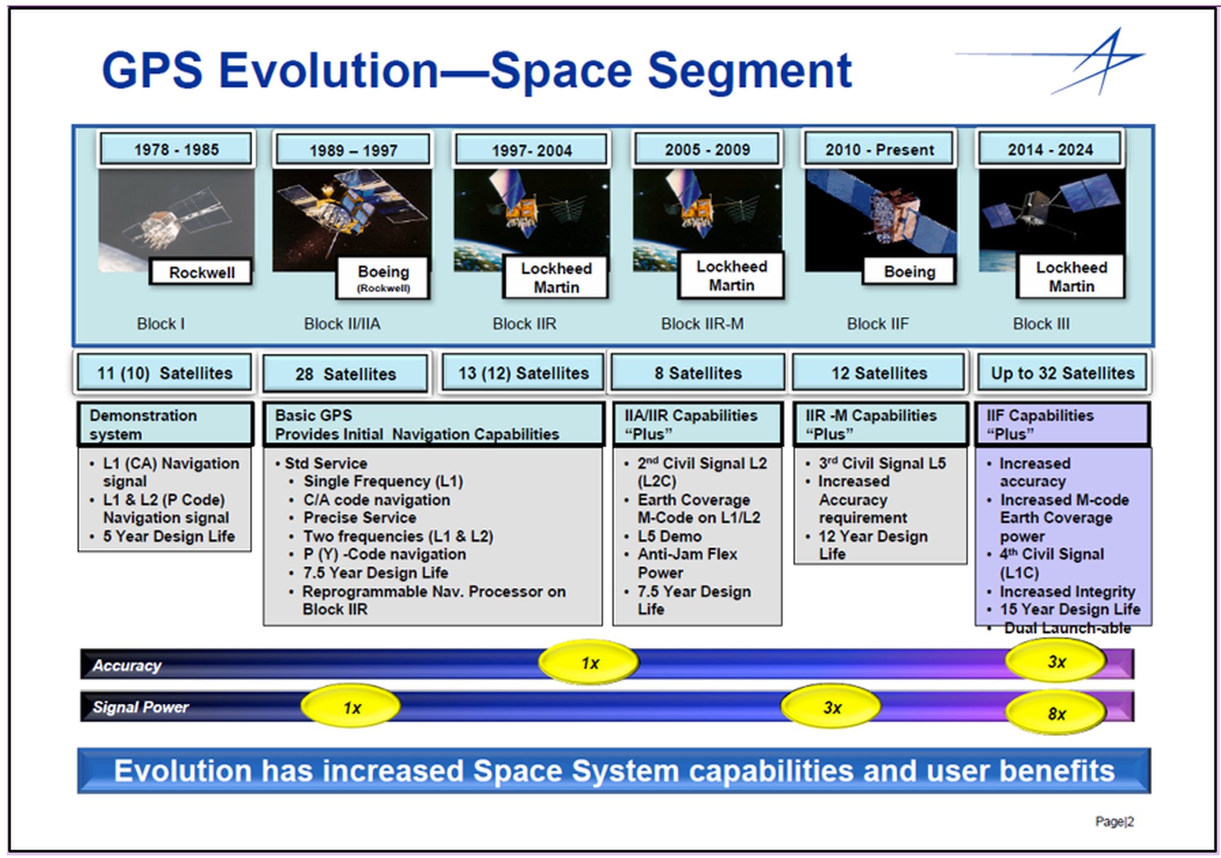1221x858 pixels.
Task: Click the 13 (12) Satellites box
Action: coord(523,373)
